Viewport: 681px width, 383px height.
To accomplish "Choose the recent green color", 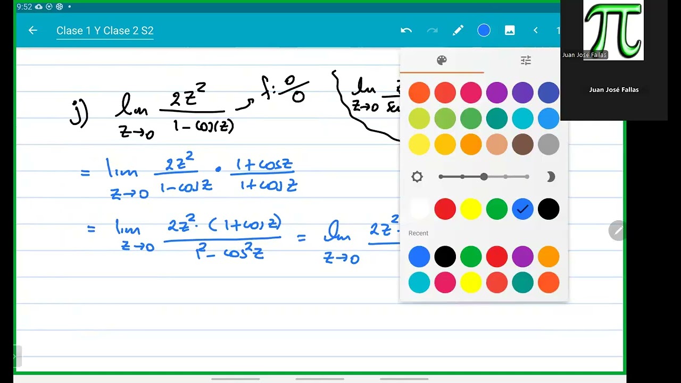I will pos(471,256).
